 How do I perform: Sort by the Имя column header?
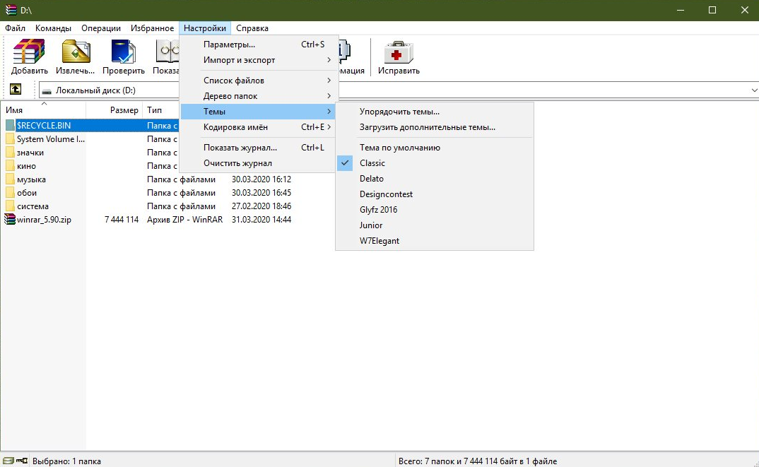tap(44, 110)
